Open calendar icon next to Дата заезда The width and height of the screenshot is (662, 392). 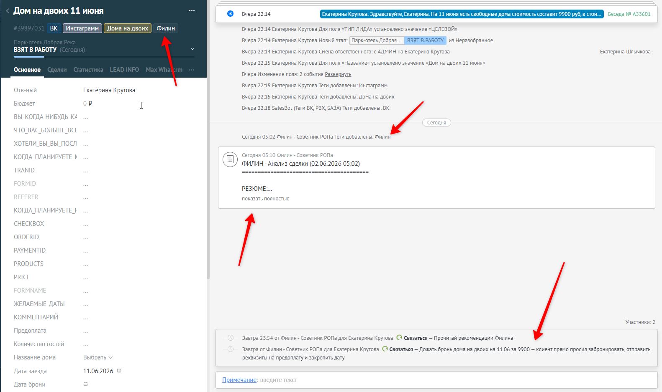tap(119, 371)
